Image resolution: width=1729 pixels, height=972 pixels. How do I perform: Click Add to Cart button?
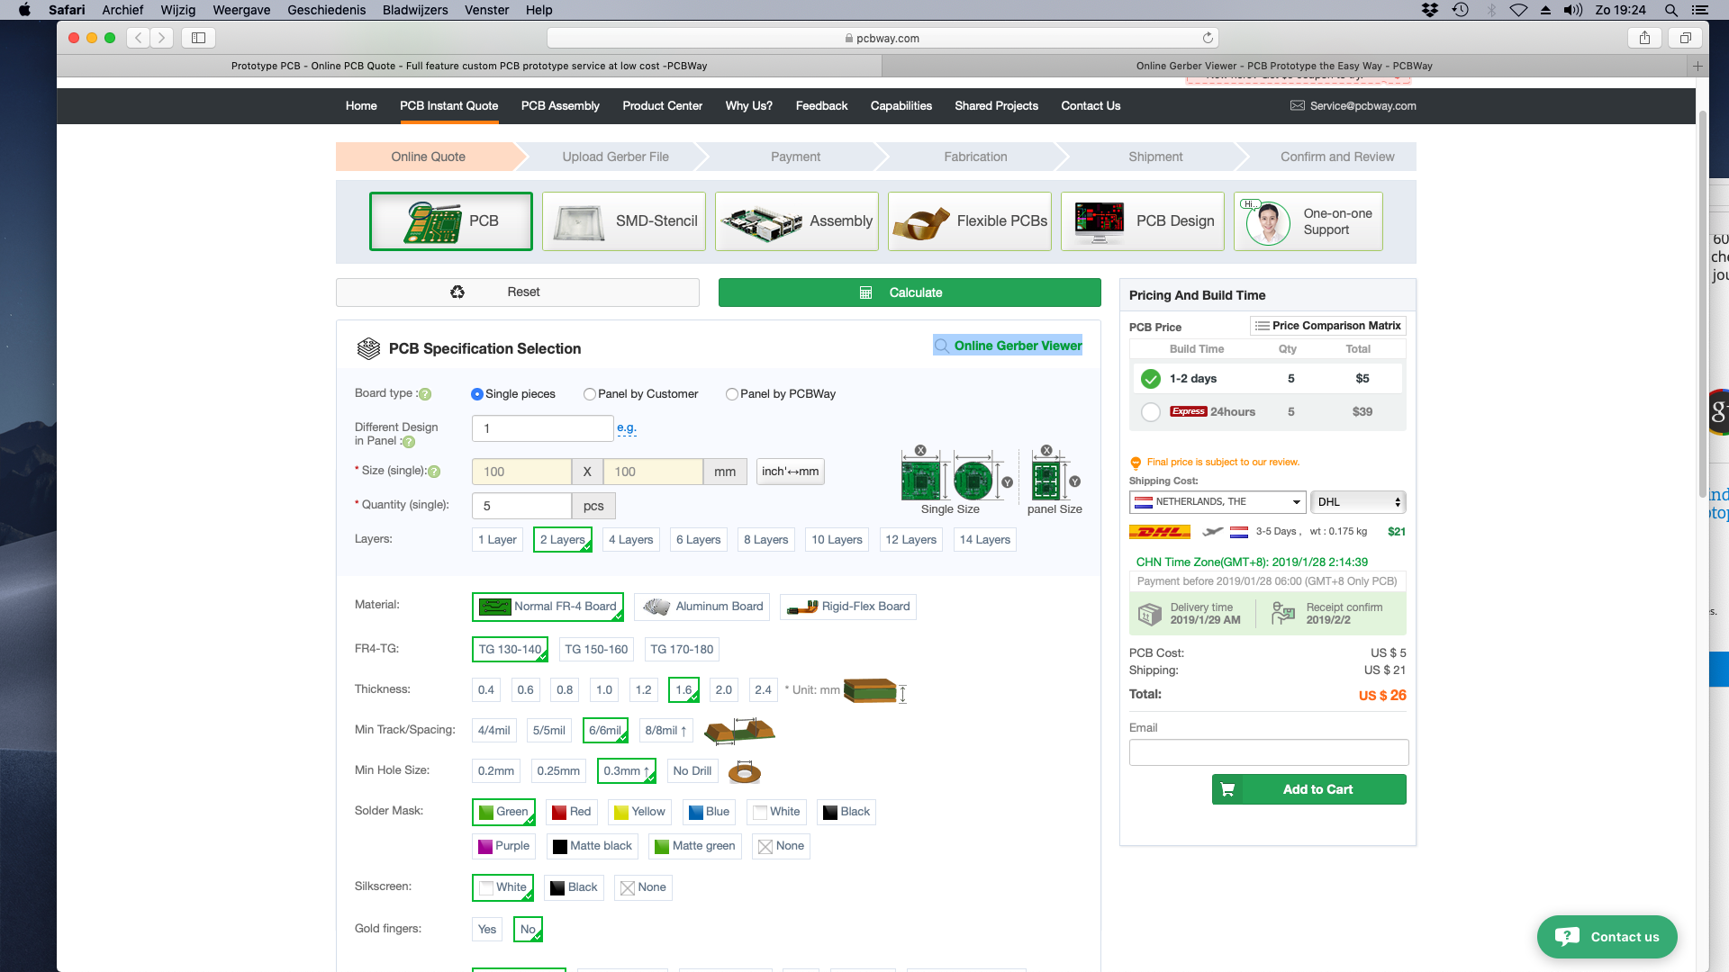pyautogui.click(x=1309, y=789)
